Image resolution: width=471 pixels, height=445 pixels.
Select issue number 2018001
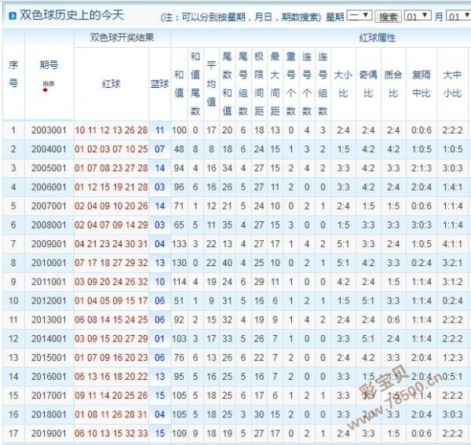click(49, 414)
